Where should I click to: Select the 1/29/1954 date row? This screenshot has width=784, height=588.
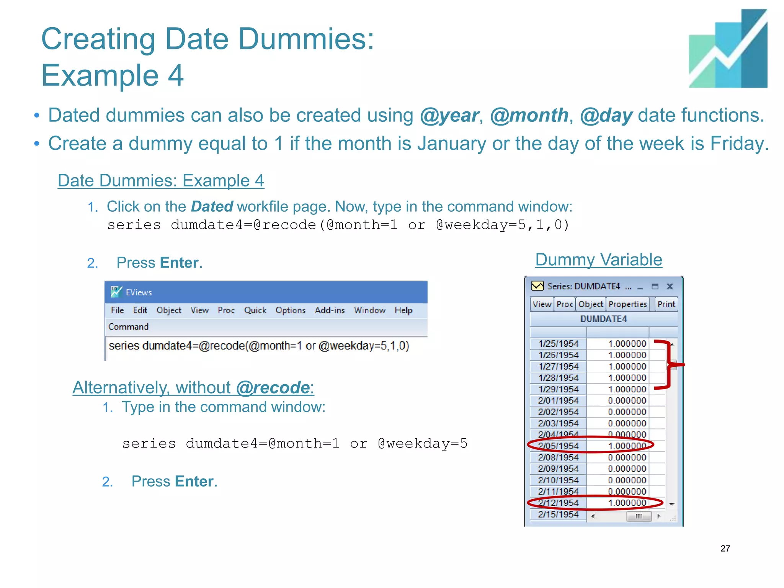[558, 389]
